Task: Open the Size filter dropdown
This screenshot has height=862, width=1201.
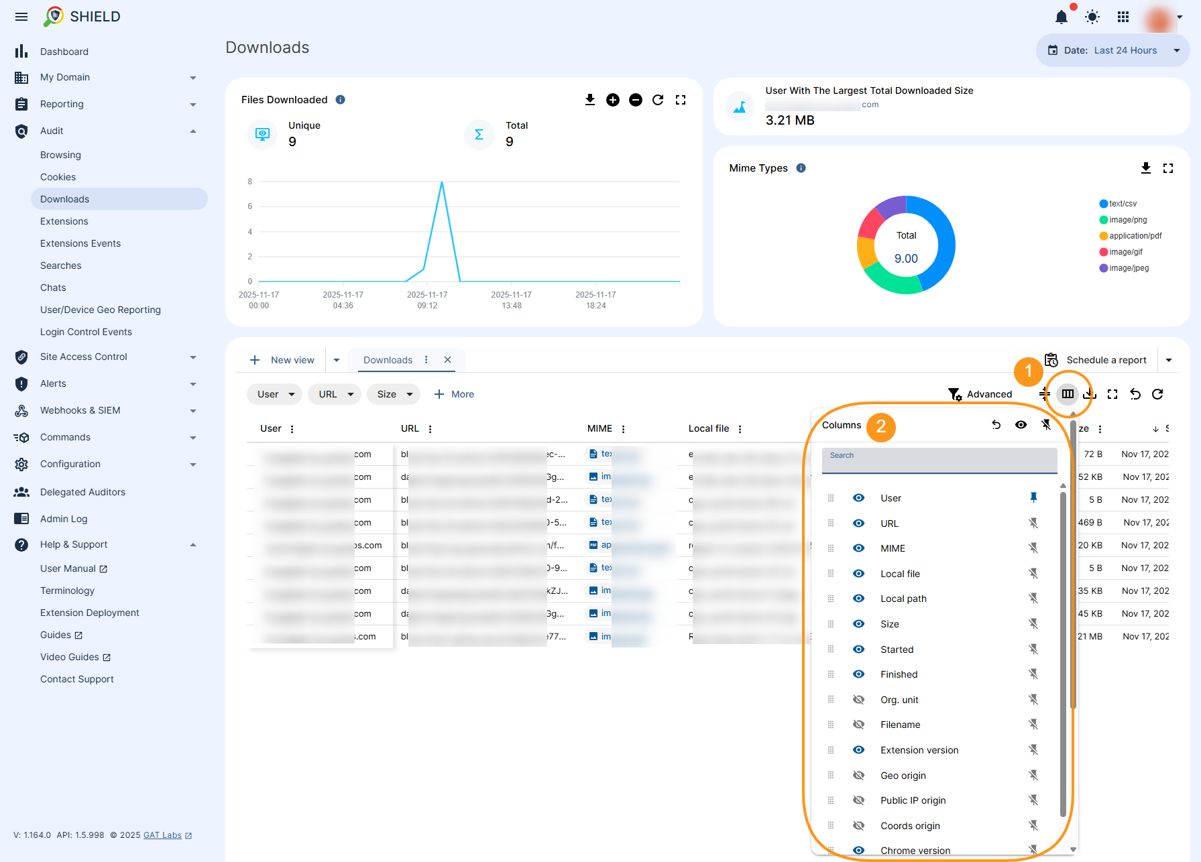Action: click(x=394, y=394)
